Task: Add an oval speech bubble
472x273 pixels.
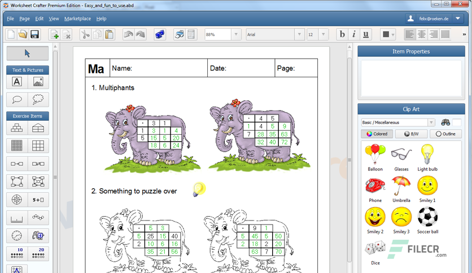Action: [x=17, y=99]
